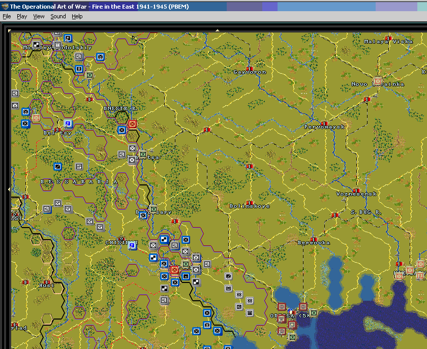Select the blue flag unit at Chisinau
This screenshot has height=349, width=427.
[132, 245]
